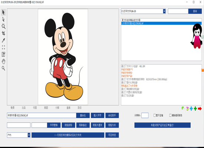Viewport: 204px width, 148px height.
Task: Select the magic wand tool
Action: pos(3,26)
